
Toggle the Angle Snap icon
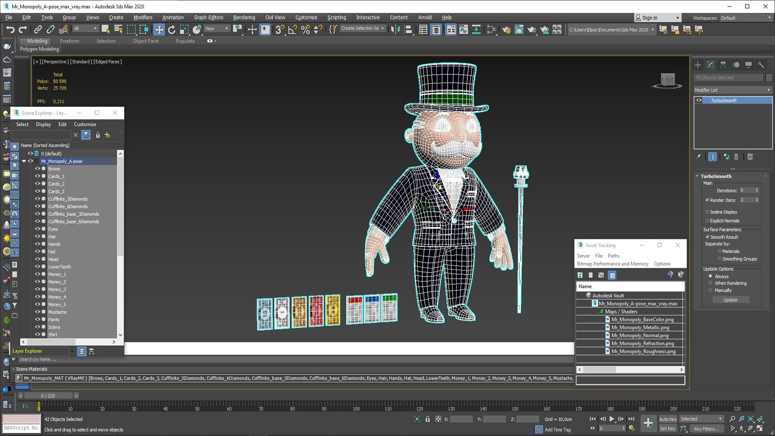click(292, 29)
